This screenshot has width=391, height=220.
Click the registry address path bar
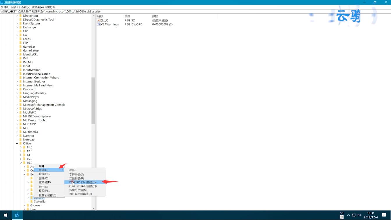tap(195, 11)
